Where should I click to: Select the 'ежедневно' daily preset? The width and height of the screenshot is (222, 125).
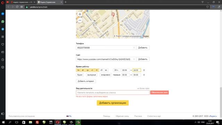click(x=105, y=75)
